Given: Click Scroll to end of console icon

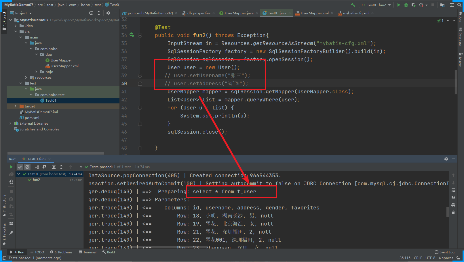Looking at the screenshot, I should coord(453,198).
